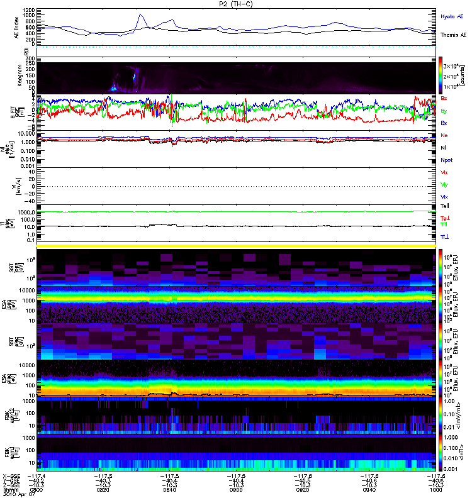The height and width of the screenshot is (503, 472).
Task: Select the black Themis AE legend label
Action: tap(453, 35)
